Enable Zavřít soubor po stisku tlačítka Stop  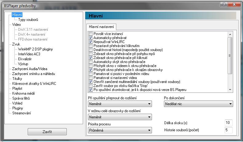[91, 86]
